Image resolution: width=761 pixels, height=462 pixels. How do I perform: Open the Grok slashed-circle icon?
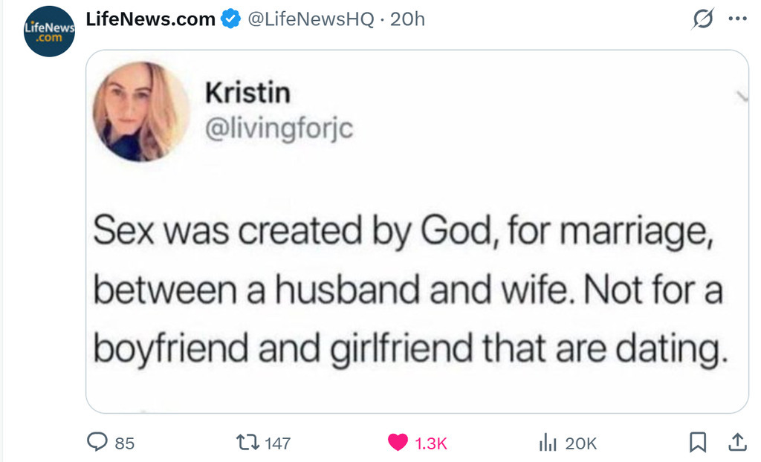tap(701, 20)
